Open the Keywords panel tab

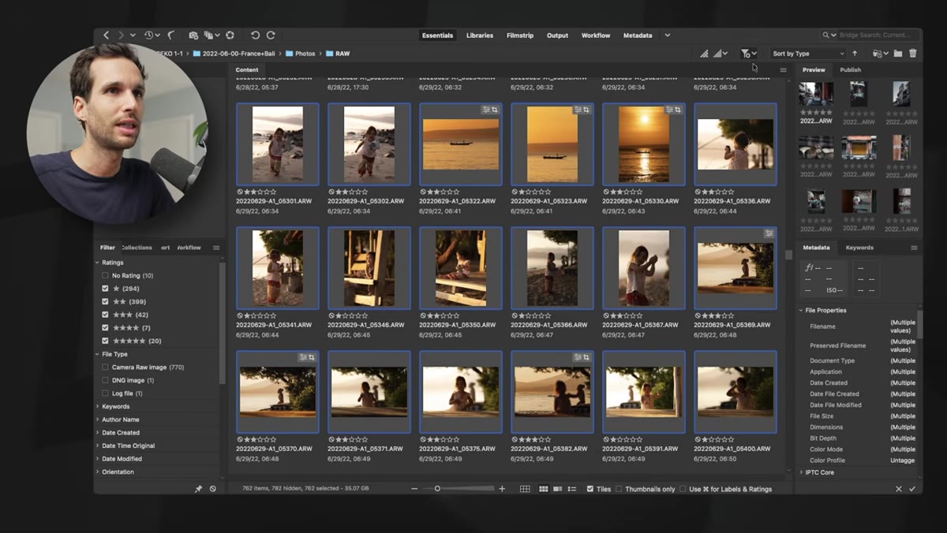(x=859, y=248)
